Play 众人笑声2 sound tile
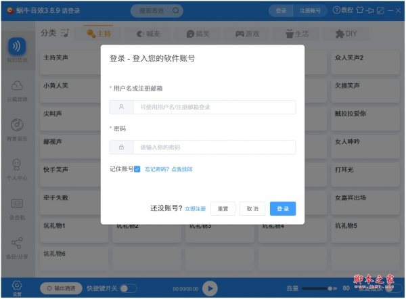This screenshot has height=299, width=406. [365, 62]
